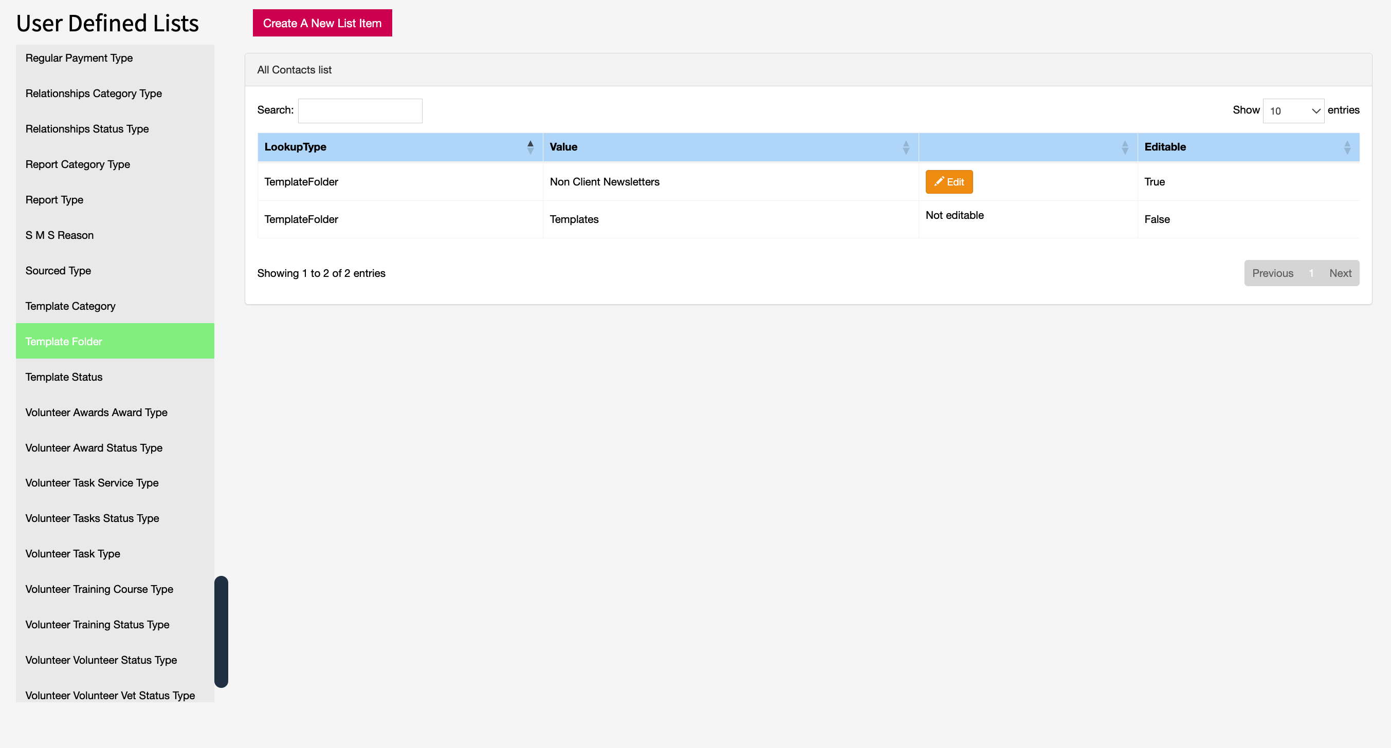Click the False editable cell
This screenshot has height=748, width=1391.
[x=1248, y=219]
